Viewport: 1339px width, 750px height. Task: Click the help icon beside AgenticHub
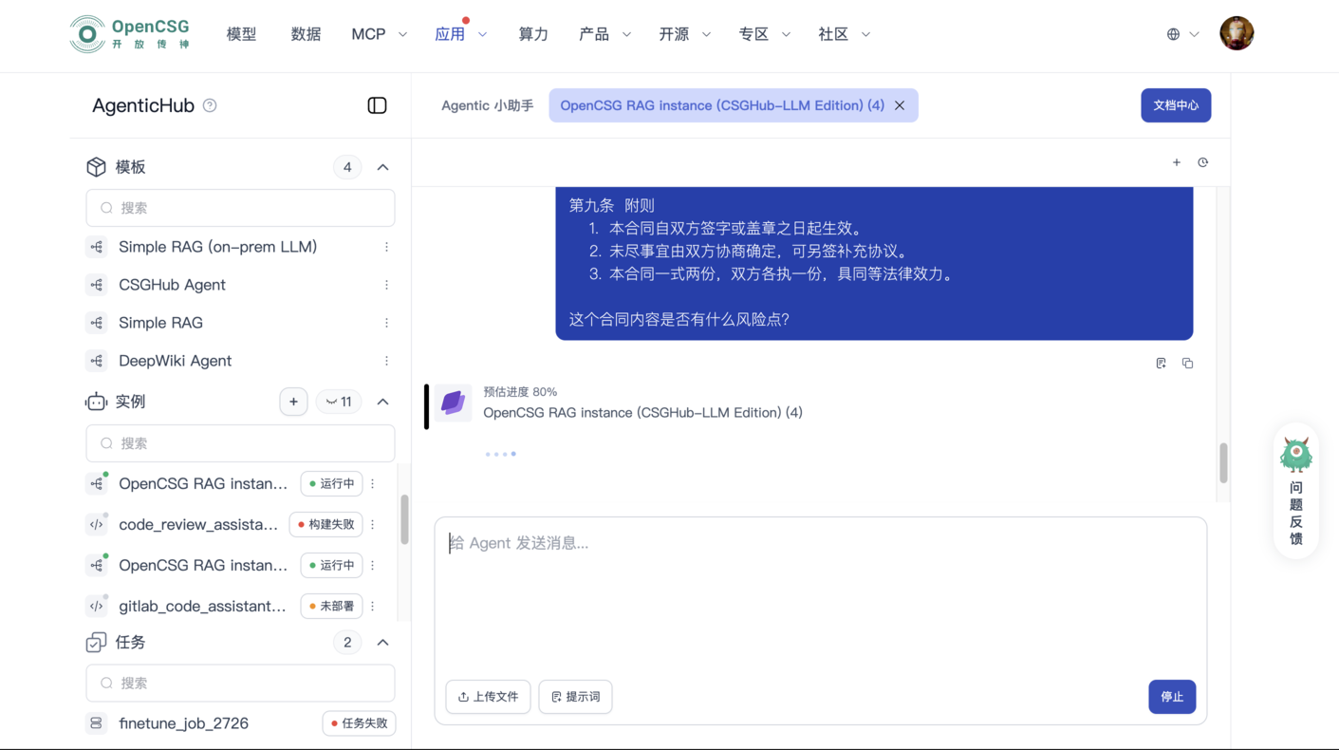(210, 105)
